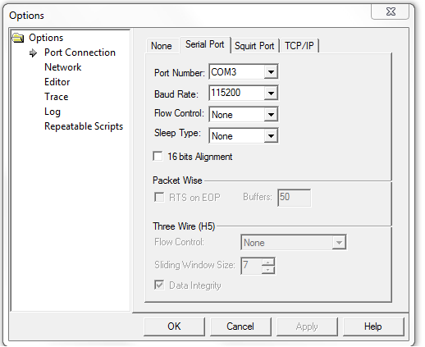Open the Baud Rate dropdown arrow

coord(271,94)
